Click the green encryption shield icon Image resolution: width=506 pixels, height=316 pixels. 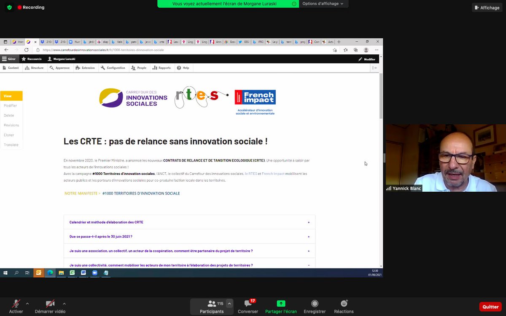click(x=9, y=8)
